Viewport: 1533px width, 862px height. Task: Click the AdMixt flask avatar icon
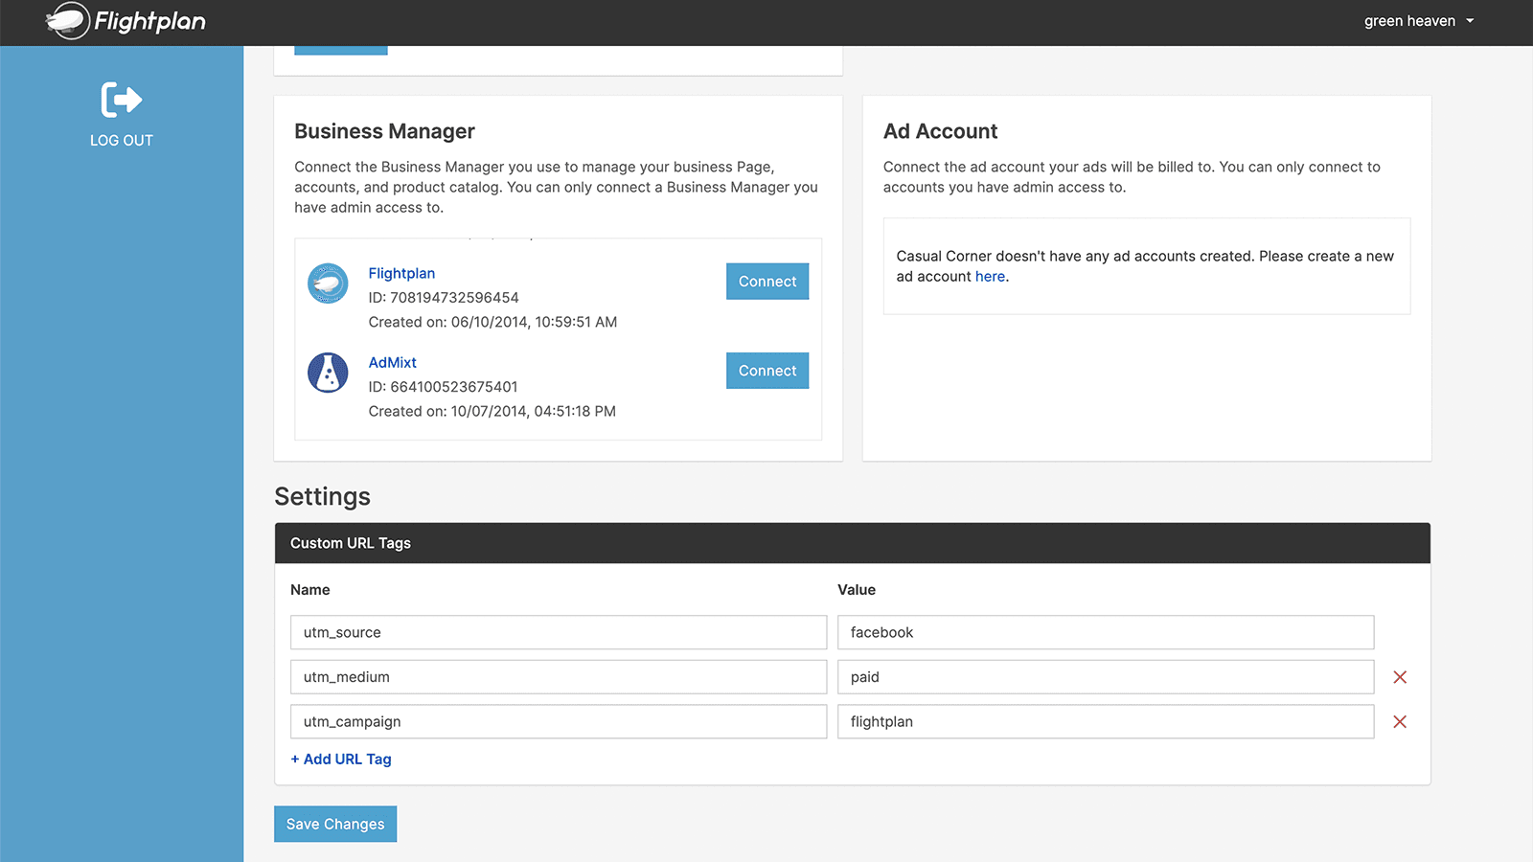point(328,373)
